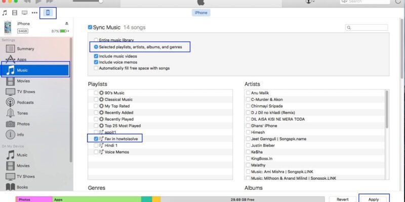Toggle Include music videos checkbox

coord(96,56)
